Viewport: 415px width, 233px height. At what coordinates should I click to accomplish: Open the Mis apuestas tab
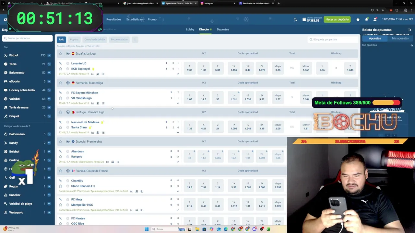click(400, 38)
